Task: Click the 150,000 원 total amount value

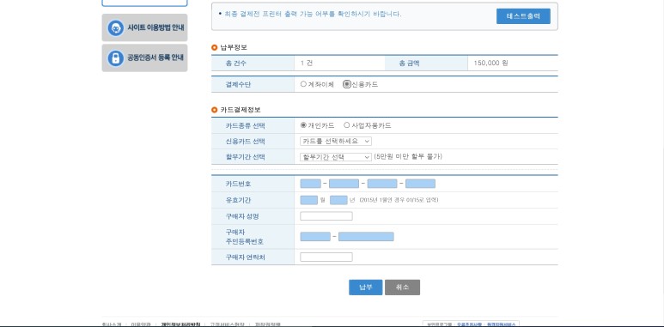Action: (x=490, y=64)
